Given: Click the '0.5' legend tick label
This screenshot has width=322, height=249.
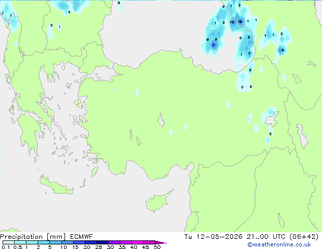Looking at the screenshot, I should [x=18, y=247].
